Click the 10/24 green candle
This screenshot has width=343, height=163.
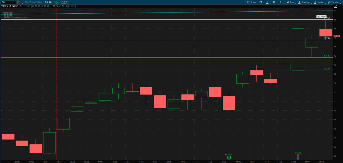[63, 123]
